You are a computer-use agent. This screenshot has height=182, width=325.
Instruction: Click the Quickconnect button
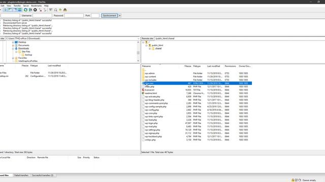coord(110,16)
